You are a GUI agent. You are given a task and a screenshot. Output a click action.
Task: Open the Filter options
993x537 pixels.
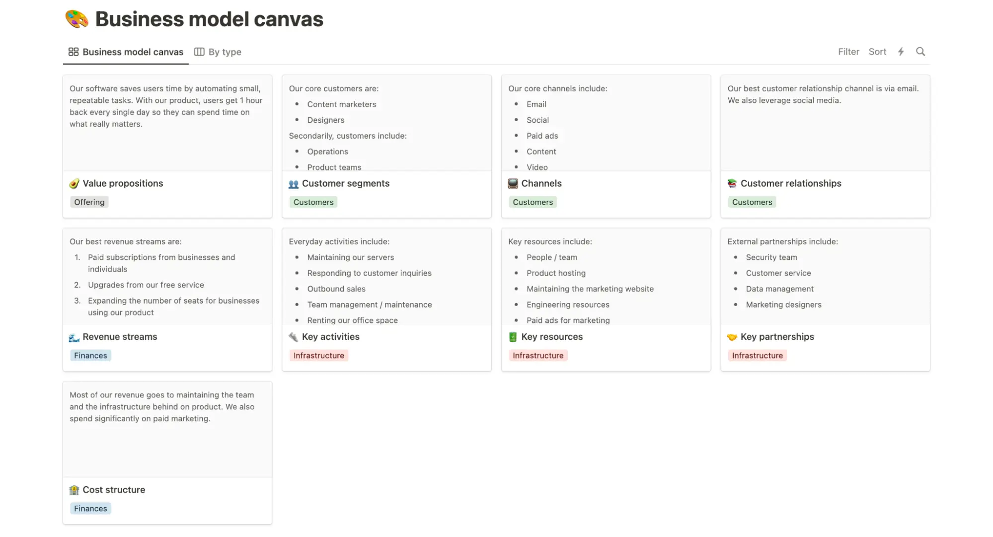tap(848, 51)
